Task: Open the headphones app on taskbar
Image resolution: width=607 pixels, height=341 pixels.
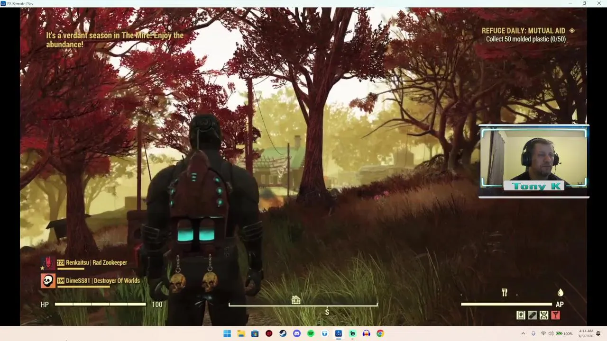Action: 366,333
